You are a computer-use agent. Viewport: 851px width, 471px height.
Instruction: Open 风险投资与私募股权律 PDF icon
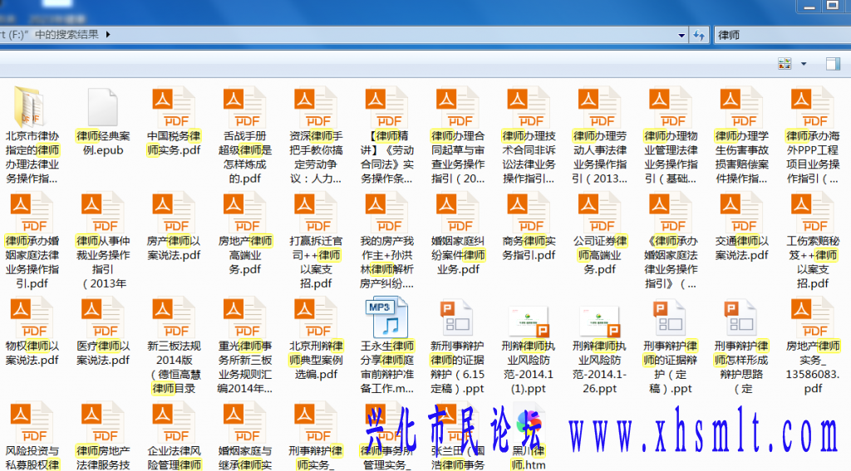coord(32,423)
